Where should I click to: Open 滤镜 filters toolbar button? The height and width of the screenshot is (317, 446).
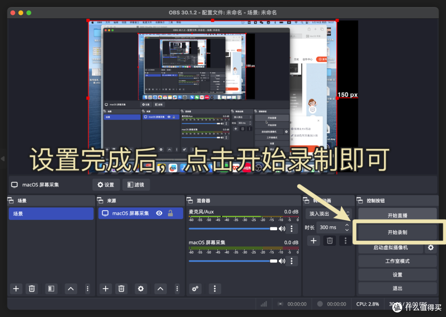(x=136, y=185)
